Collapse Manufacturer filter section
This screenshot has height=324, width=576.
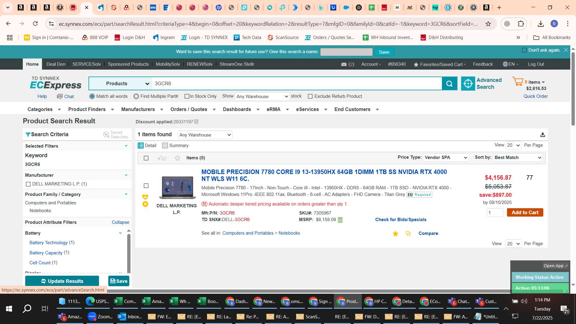tap(126, 175)
